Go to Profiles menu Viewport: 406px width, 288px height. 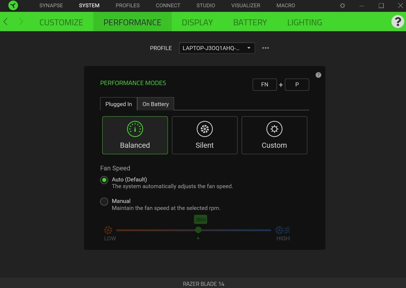128,5
